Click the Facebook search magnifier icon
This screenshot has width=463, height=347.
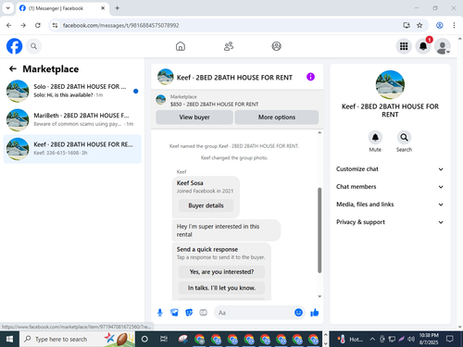coord(33,46)
